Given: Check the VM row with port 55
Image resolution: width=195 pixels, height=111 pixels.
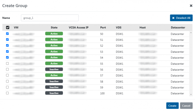Looking at the screenshot, I should pos(8,64).
